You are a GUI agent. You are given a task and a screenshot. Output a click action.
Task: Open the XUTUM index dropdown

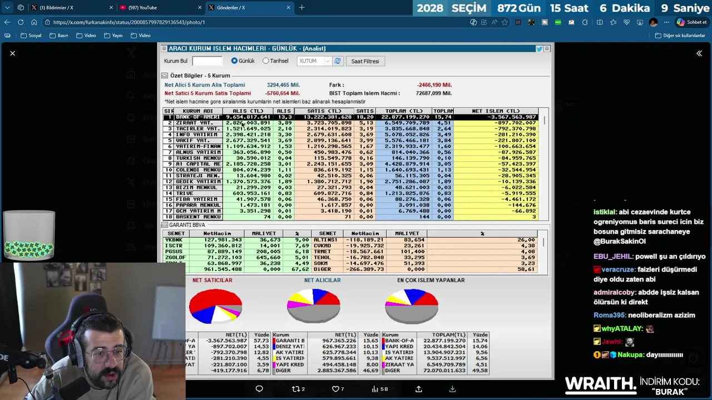(x=314, y=61)
